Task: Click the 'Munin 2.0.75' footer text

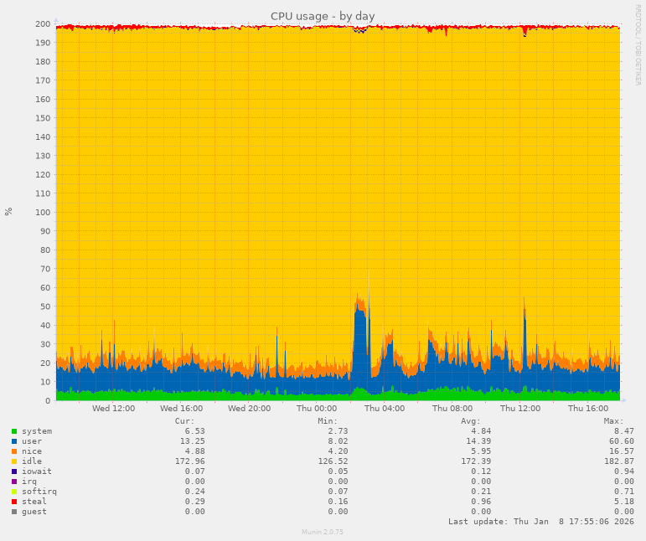Action: 323,532
